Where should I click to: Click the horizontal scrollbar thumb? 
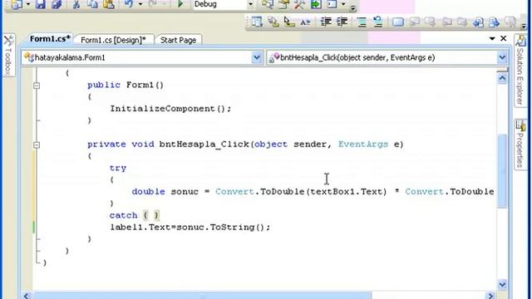coord(202,296)
